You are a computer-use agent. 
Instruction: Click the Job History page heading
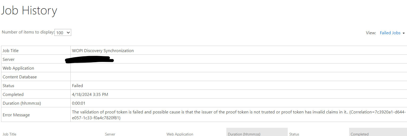coord(29,11)
